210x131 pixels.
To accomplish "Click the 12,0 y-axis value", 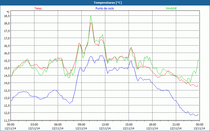I will pyautogui.click(x=7, y=113).
